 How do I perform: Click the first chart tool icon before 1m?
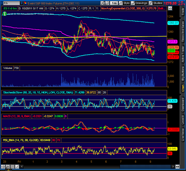(103, 3)
